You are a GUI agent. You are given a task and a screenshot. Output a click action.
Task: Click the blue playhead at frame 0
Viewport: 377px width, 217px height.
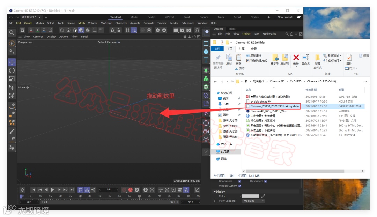click(21, 196)
